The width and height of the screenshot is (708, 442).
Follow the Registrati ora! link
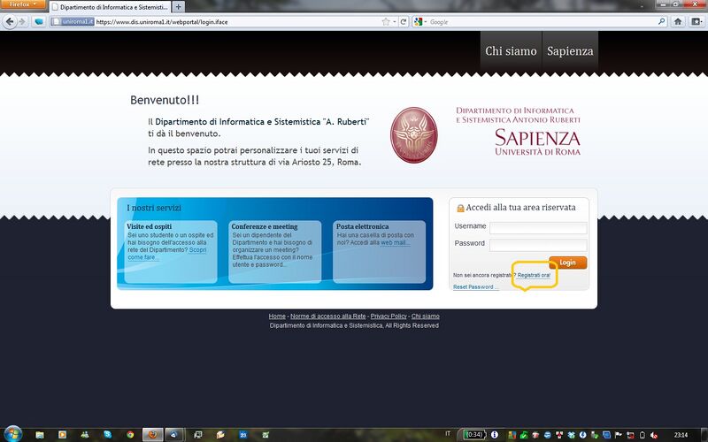pos(534,275)
